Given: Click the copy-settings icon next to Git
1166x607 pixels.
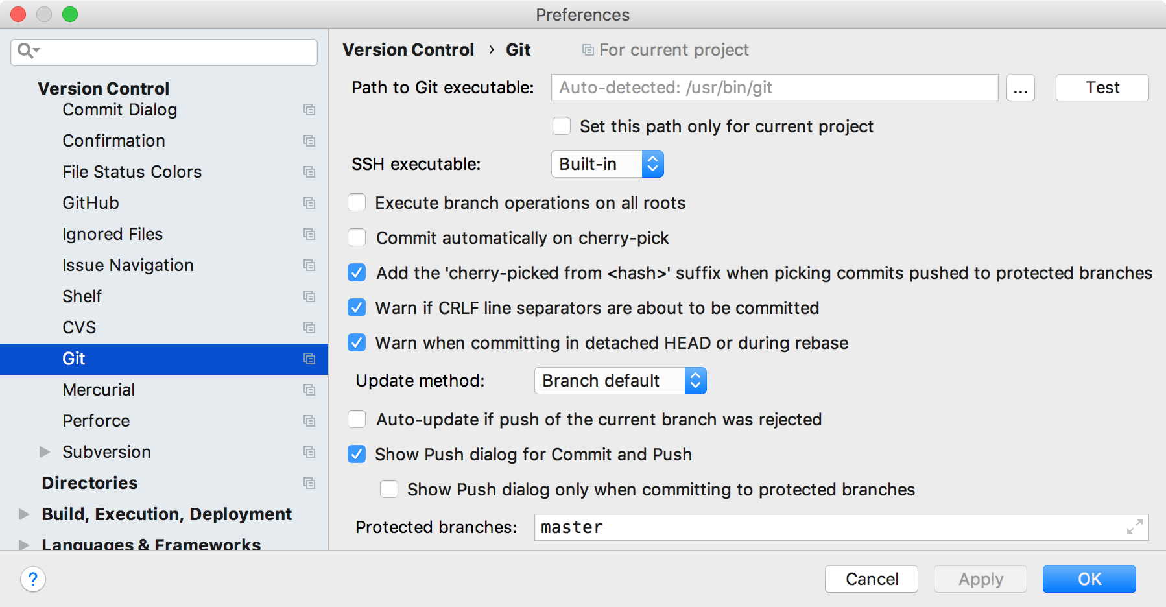Looking at the screenshot, I should coord(309,359).
